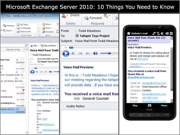Tap Windows Start flag on phone

tap(129, 33)
